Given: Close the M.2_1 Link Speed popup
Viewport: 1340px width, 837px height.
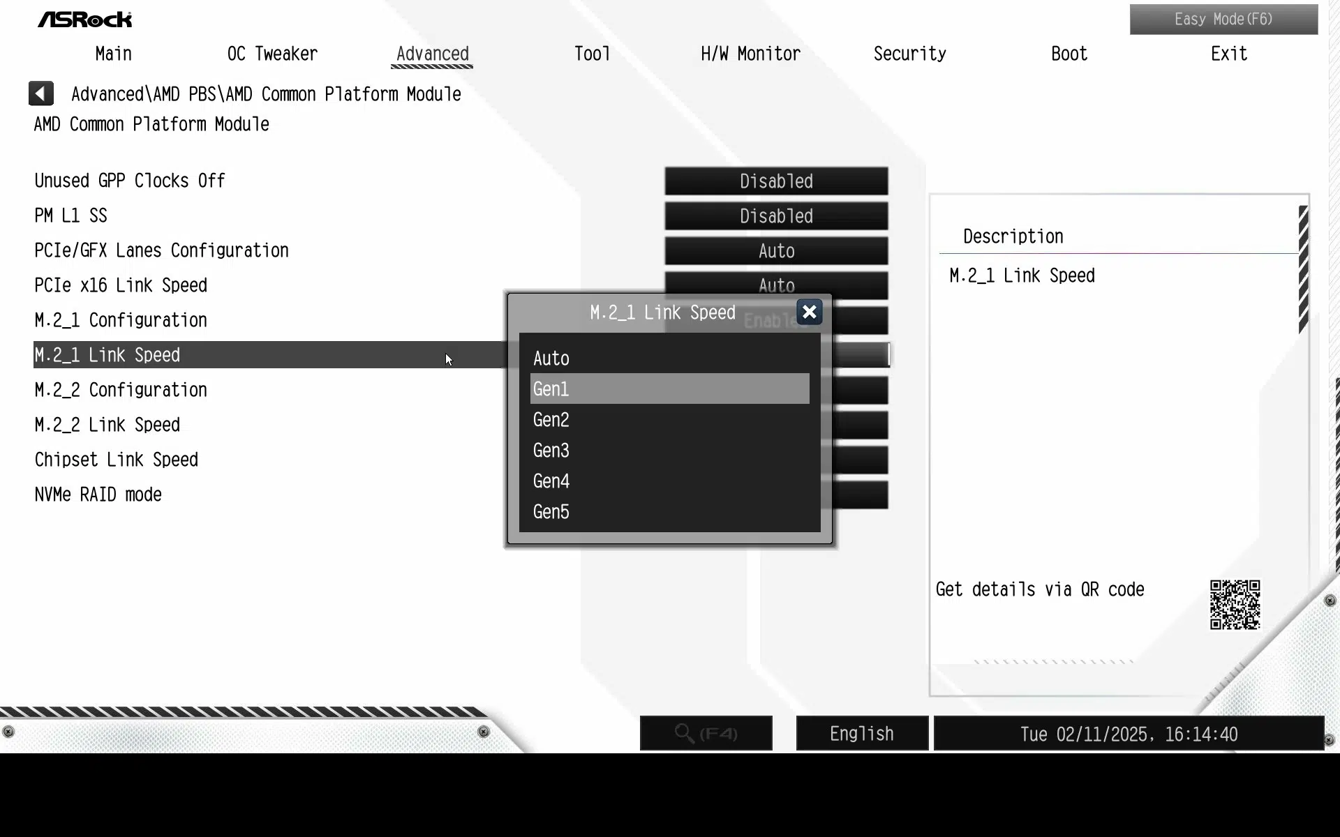Looking at the screenshot, I should 809,312.
